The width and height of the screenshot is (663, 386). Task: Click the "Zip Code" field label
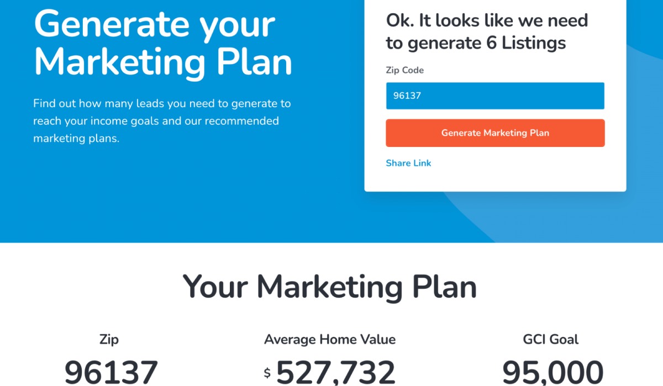pos(404,70)
